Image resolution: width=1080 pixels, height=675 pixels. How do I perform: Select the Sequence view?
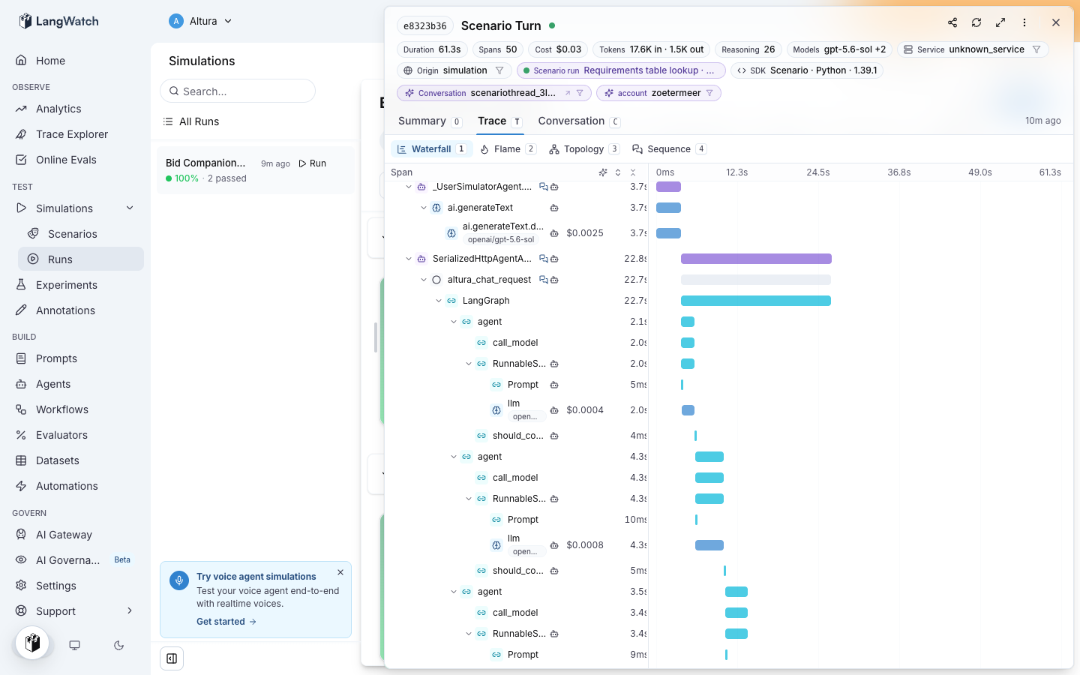(x=670, y=149)
